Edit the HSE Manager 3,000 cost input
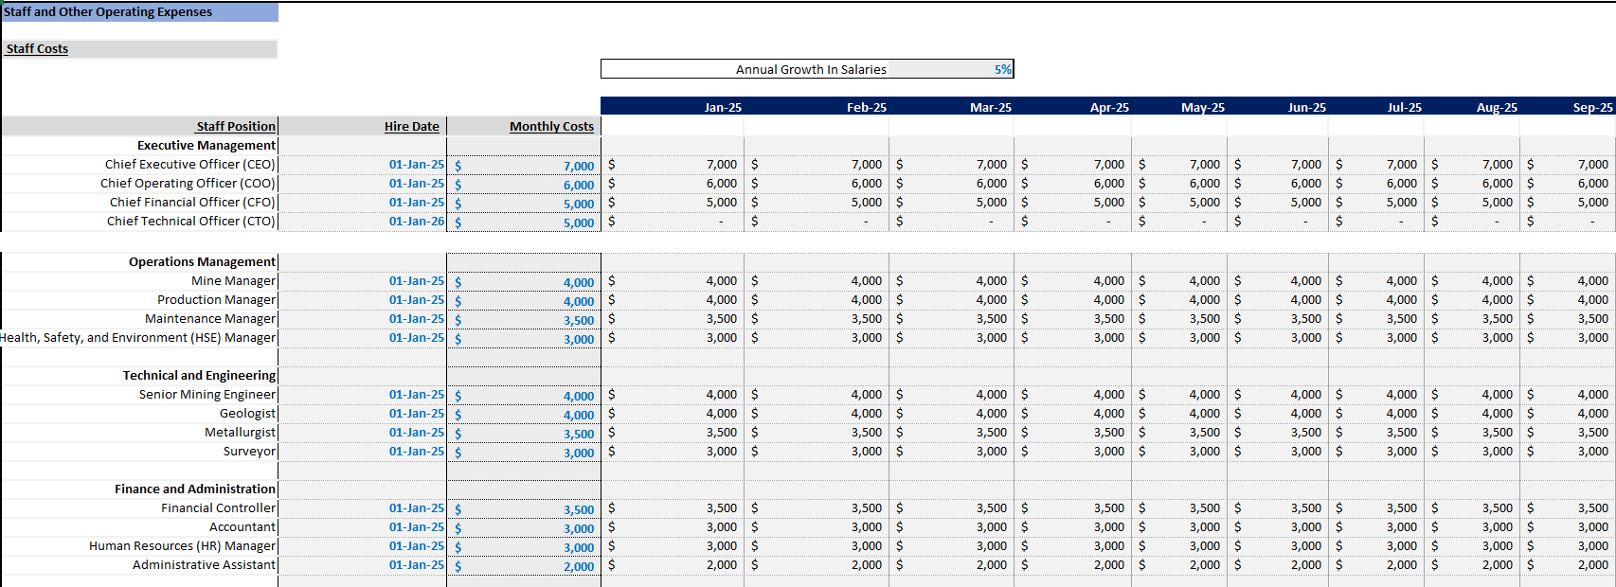The image size is (1616, 587). coord(524,339)
